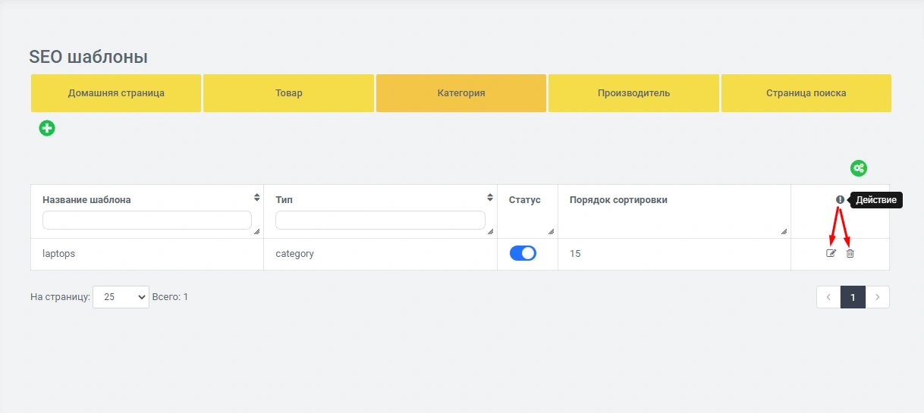This screenshot has width=924, height=413.
Task: Toggle the status switch for laptops
Action: click(x=523, y=253)
